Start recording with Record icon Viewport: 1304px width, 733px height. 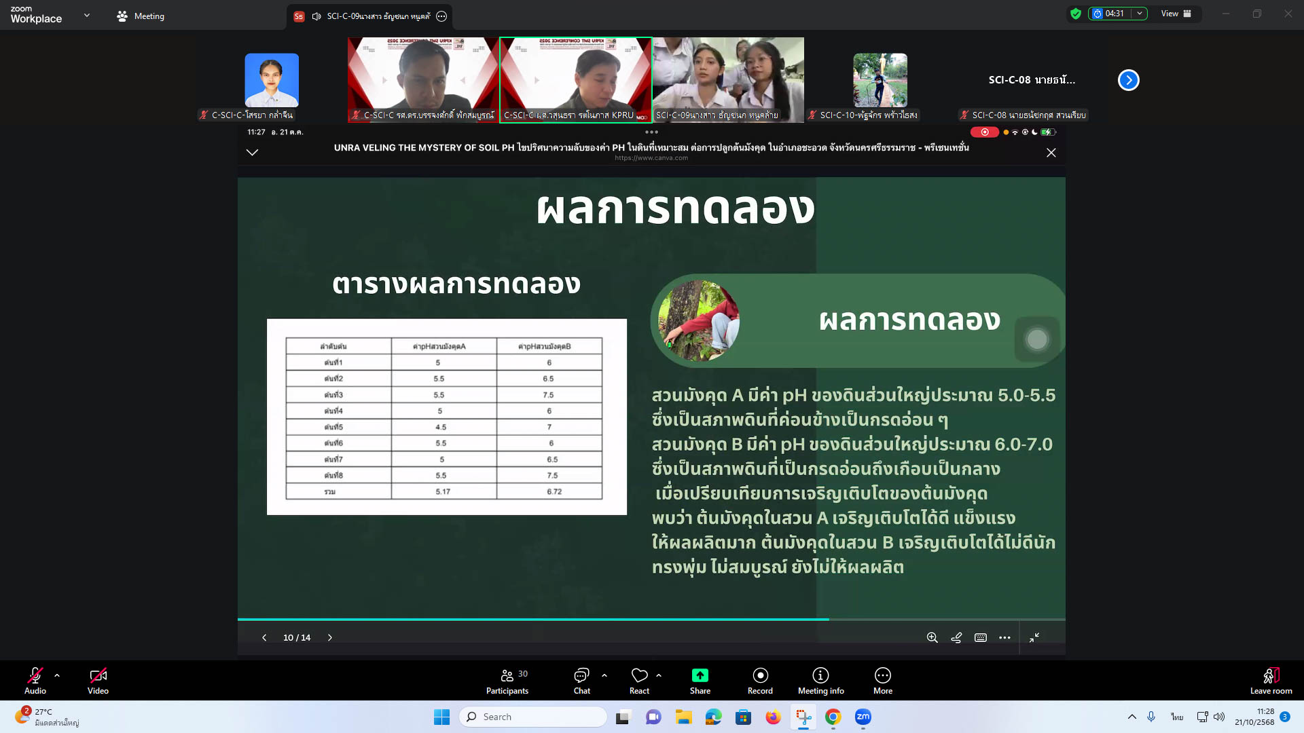pos(760,675)
